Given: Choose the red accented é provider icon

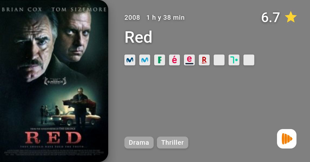Looking at the screenshot, I should click(x=174, y=60).
